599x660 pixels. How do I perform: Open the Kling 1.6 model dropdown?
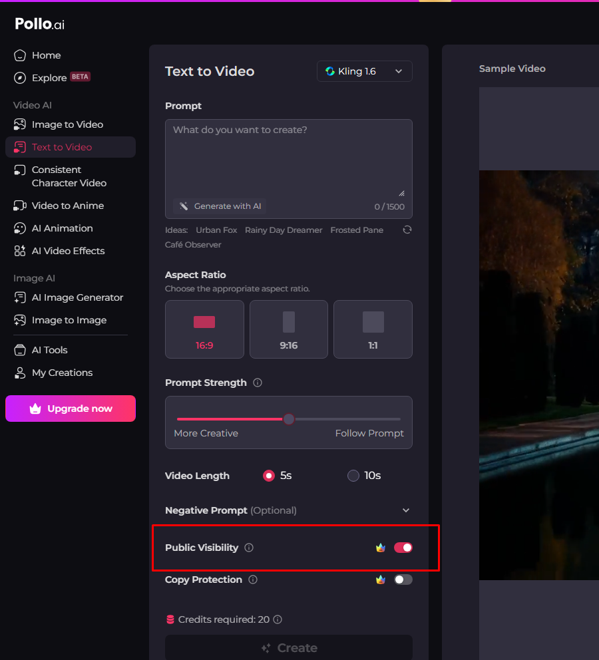pyautogui.click(x=365, y=71)
